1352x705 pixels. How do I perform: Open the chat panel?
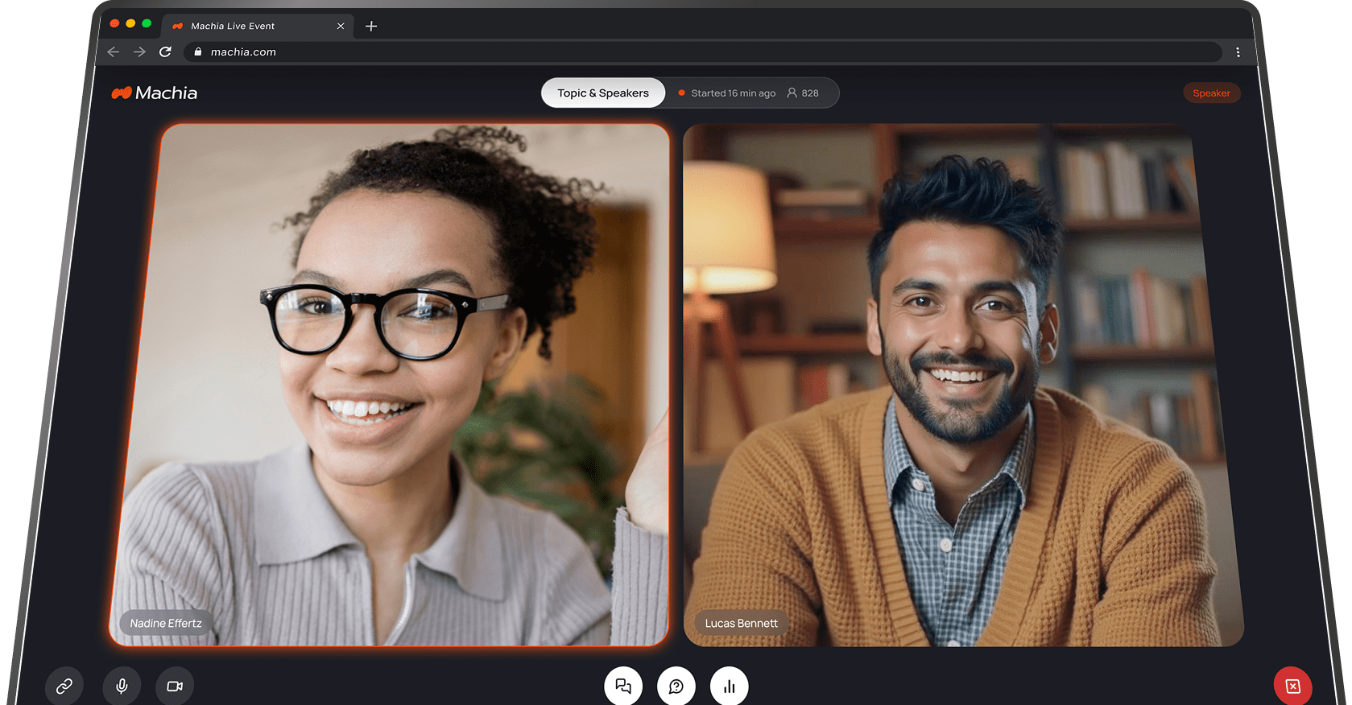coord(623,686)
